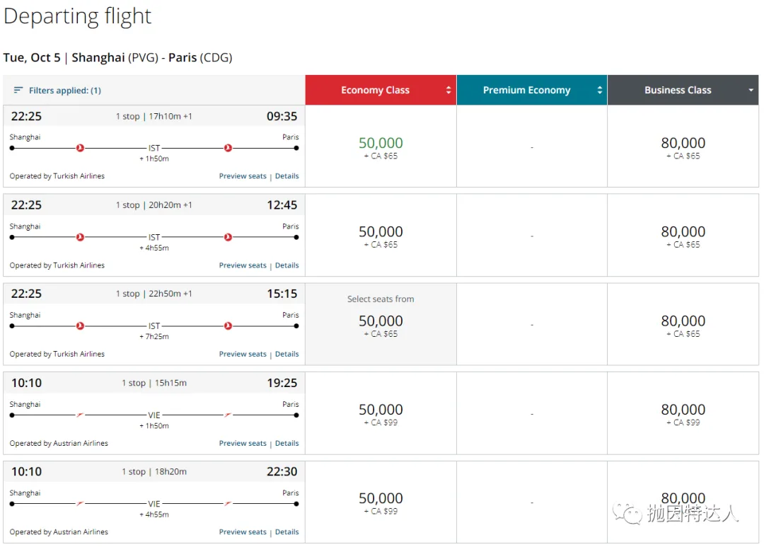This screenshot has width=764, height=547.
Task: Select Premium Economy column header
Action: (x=526, y=91)
